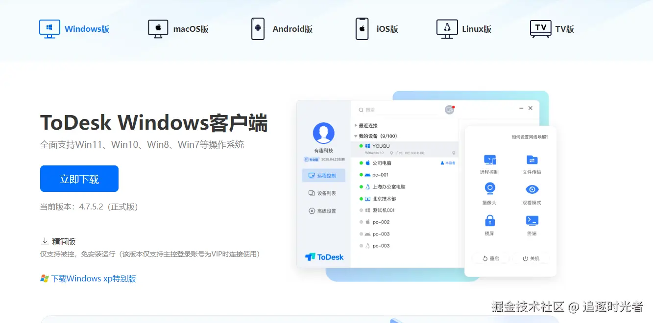Click the macOS apple monitor icon
This screenshot has width=653, height=323.
coord(158,29)
